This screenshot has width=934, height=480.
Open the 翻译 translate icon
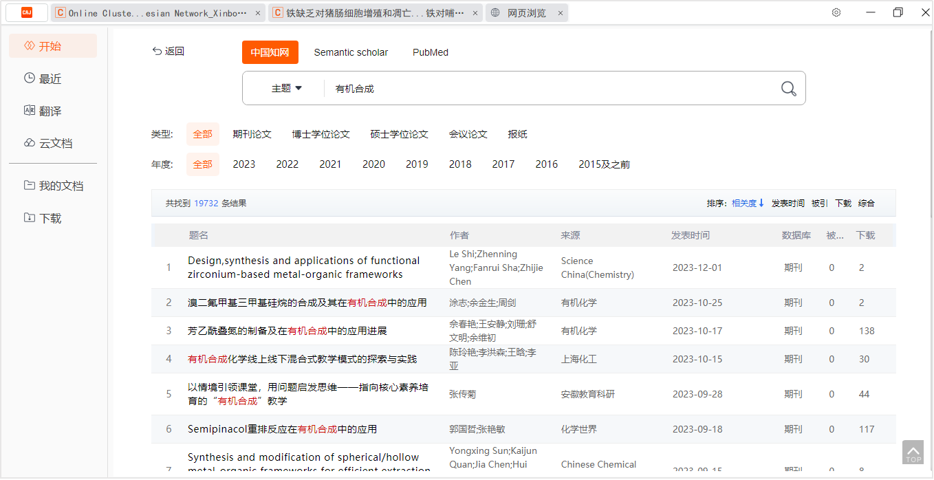(x=29, y=111)
